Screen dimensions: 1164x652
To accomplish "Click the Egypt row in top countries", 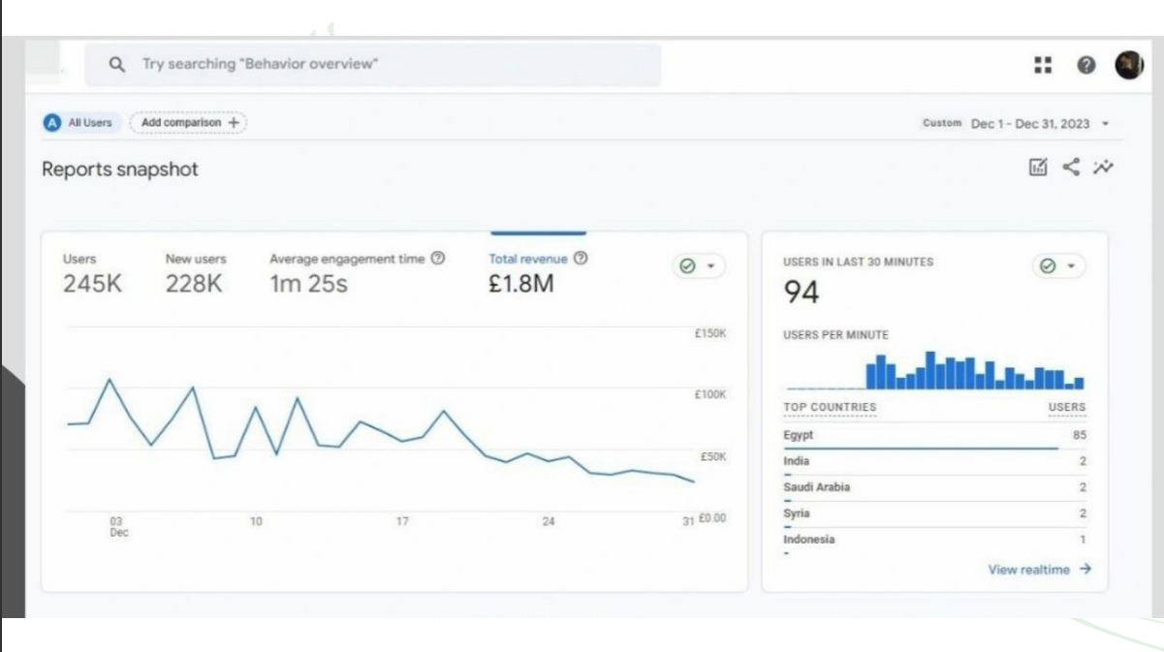I will tap(934, 436).
